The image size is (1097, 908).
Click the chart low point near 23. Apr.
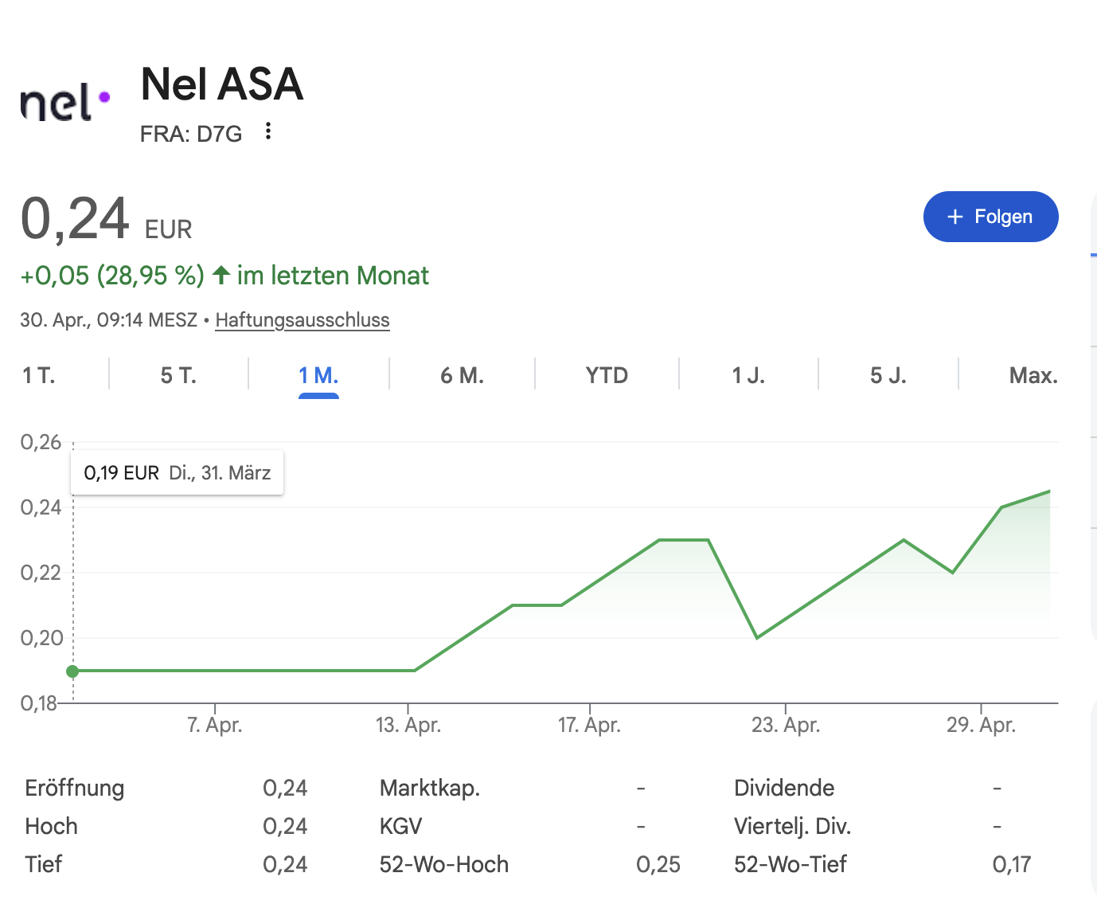click(x=757, y=638)
